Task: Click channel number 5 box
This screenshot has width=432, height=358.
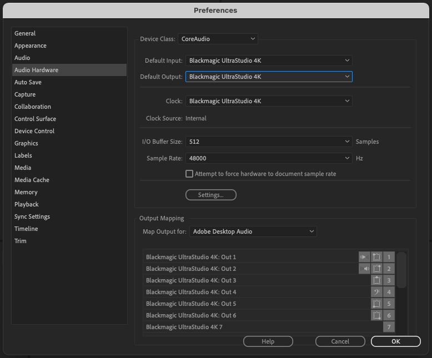Action: (x=389, y=304)
